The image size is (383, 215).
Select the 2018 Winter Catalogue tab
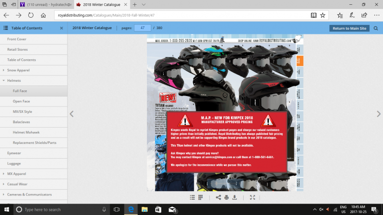[x=101, y=4]
